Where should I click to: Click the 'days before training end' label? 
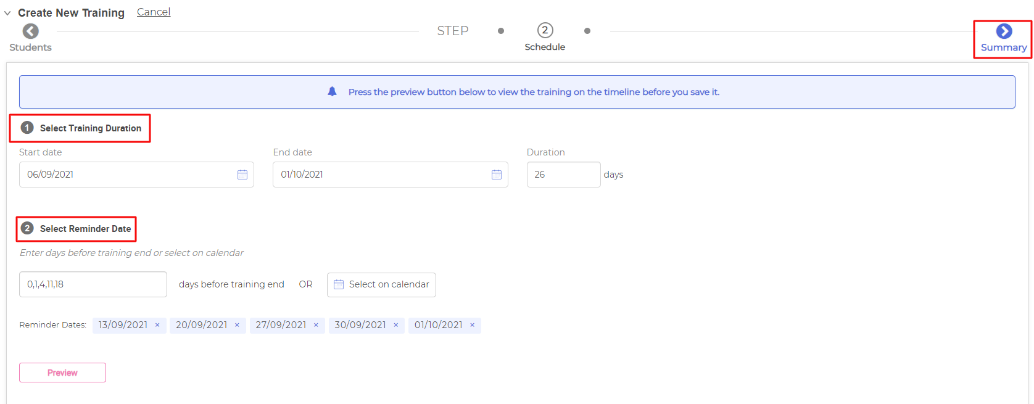[231, 284]
